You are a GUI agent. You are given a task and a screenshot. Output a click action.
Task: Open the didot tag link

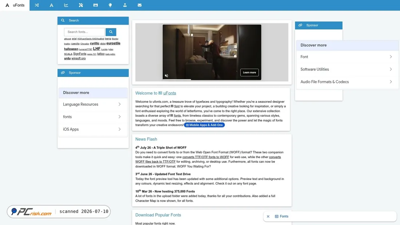pos(103,44)
